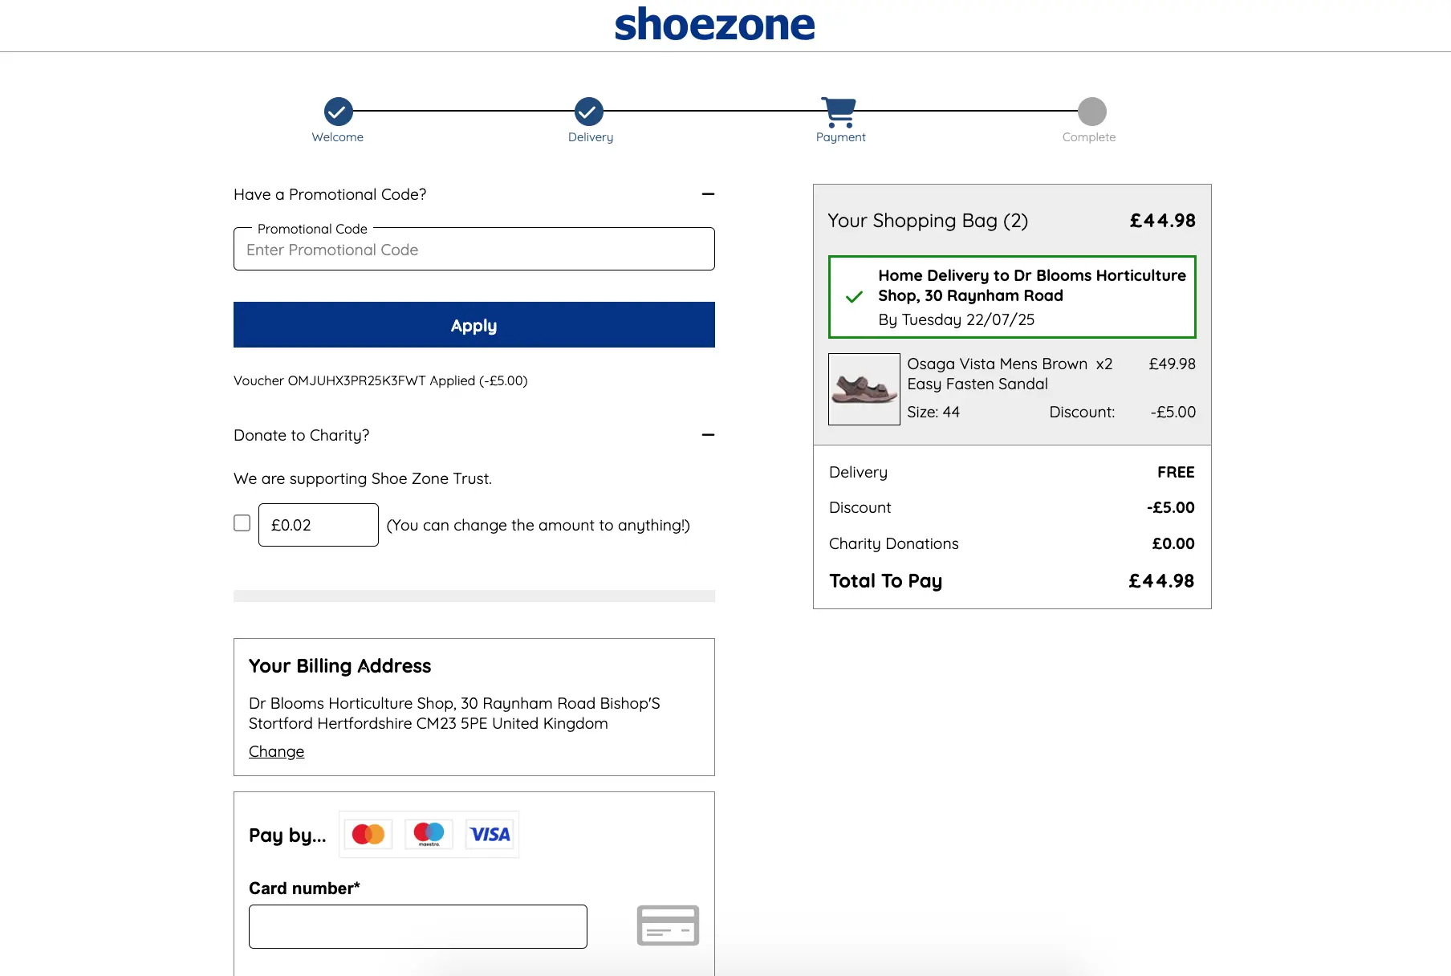Focus the Enter Promotional Code field
The image size is (1451, 976).
coord(474,250)
